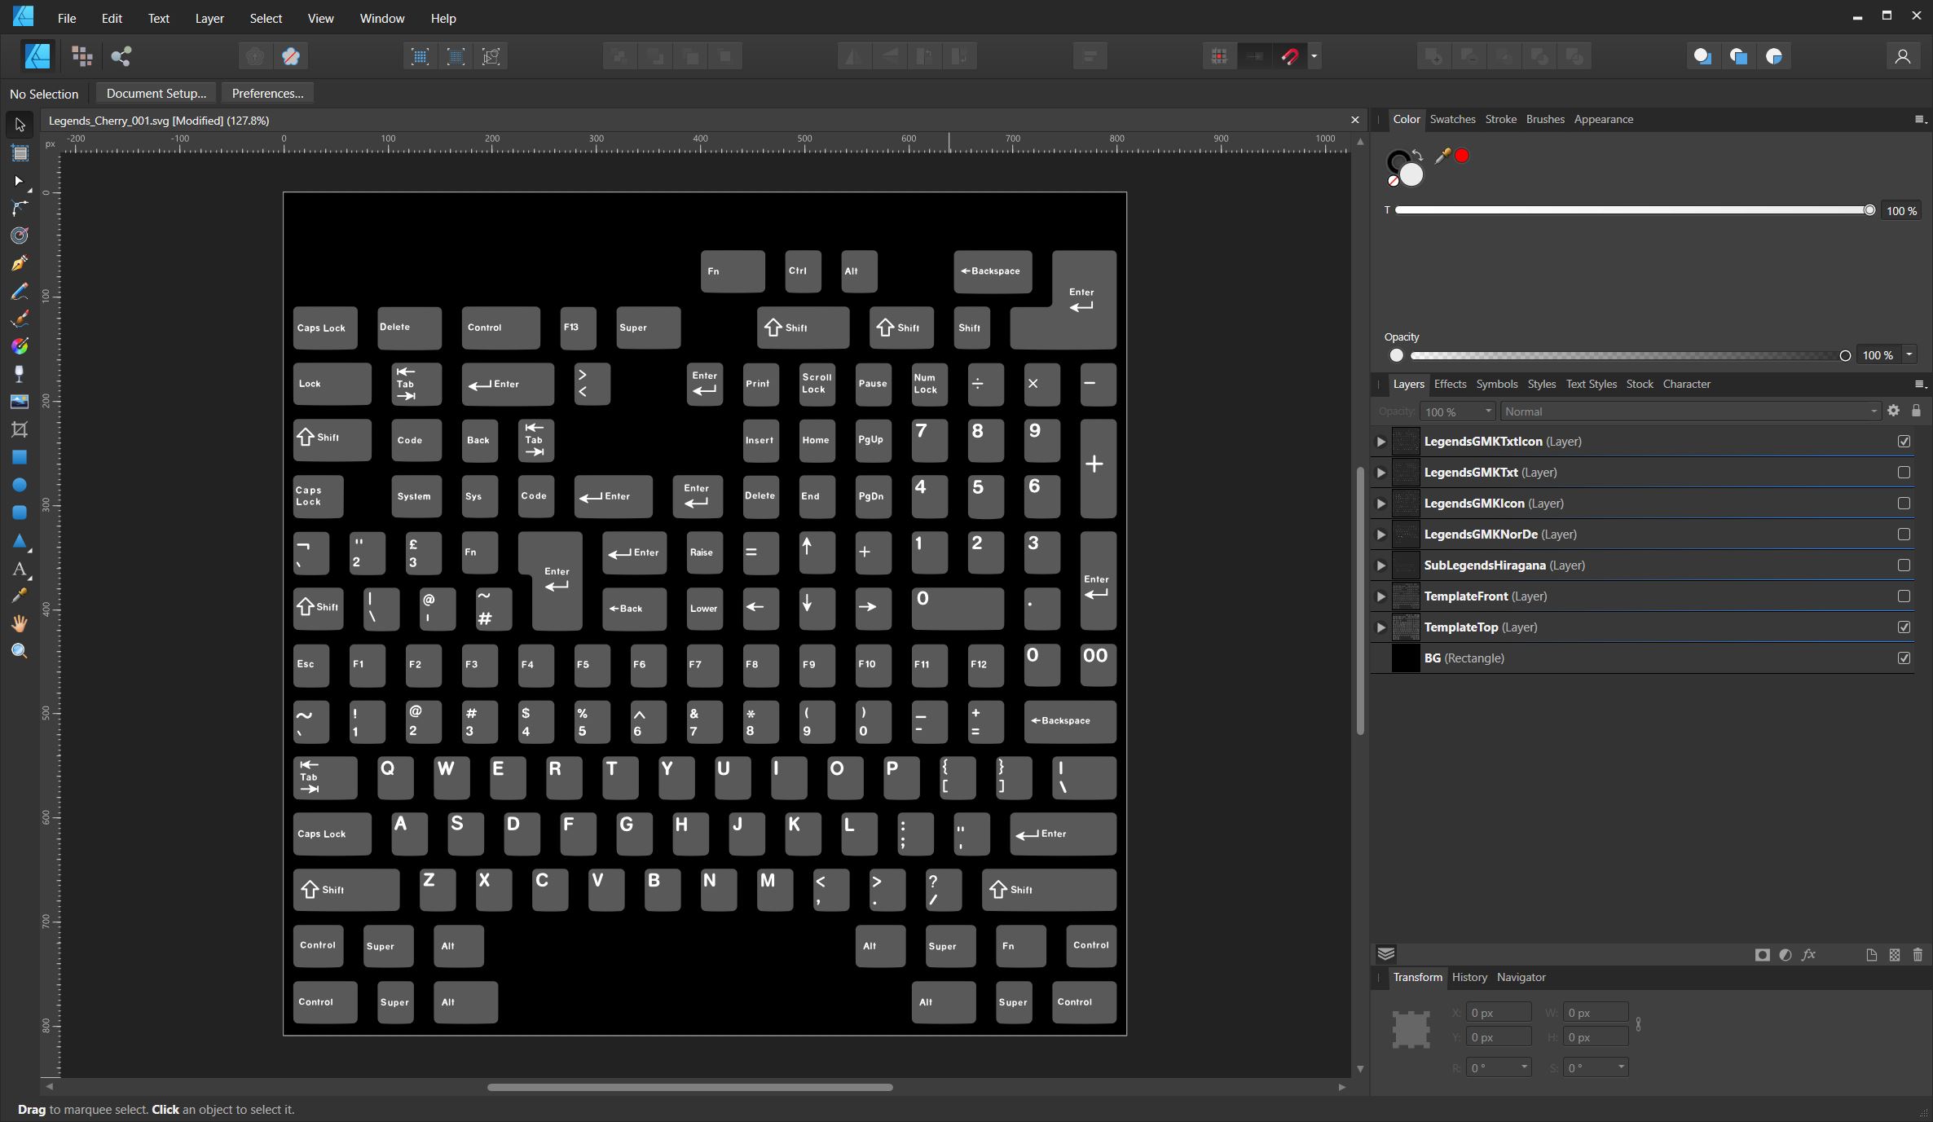Show the LegendsGMKTxt layer
This screenshot has height=1122, width=1933.
[1904, 472]
